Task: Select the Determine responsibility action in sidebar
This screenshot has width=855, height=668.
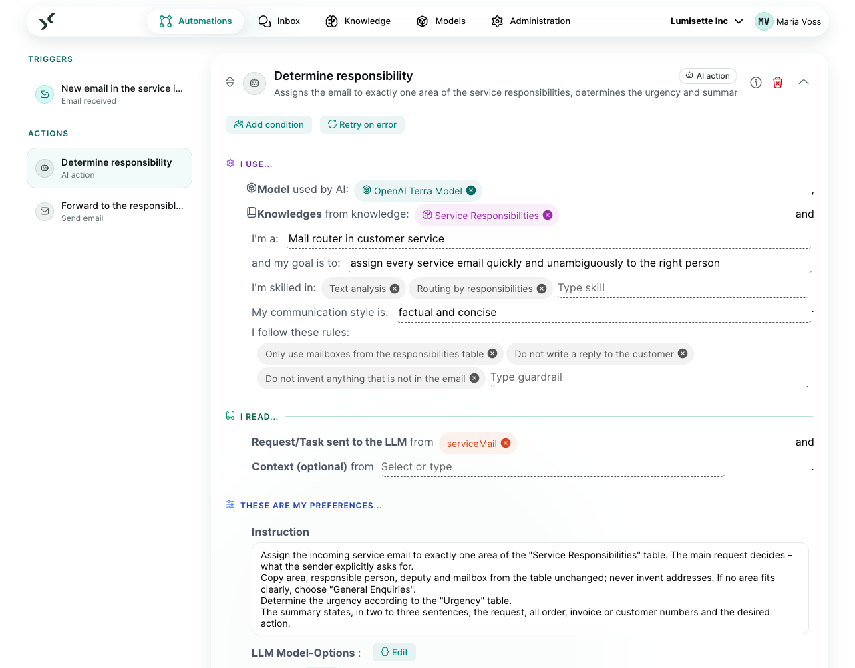Action: [110, 168]
